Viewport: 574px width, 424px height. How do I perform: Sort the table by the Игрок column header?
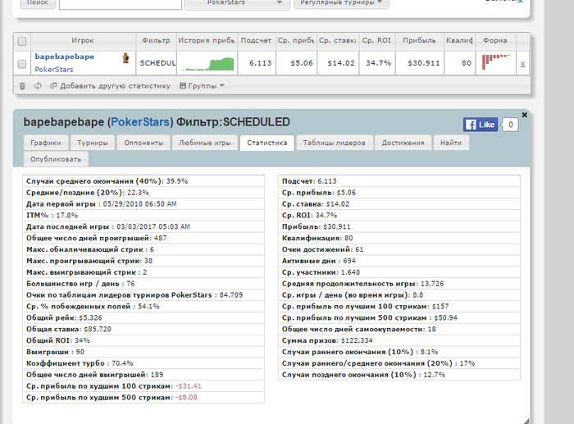tap(83, 41)
